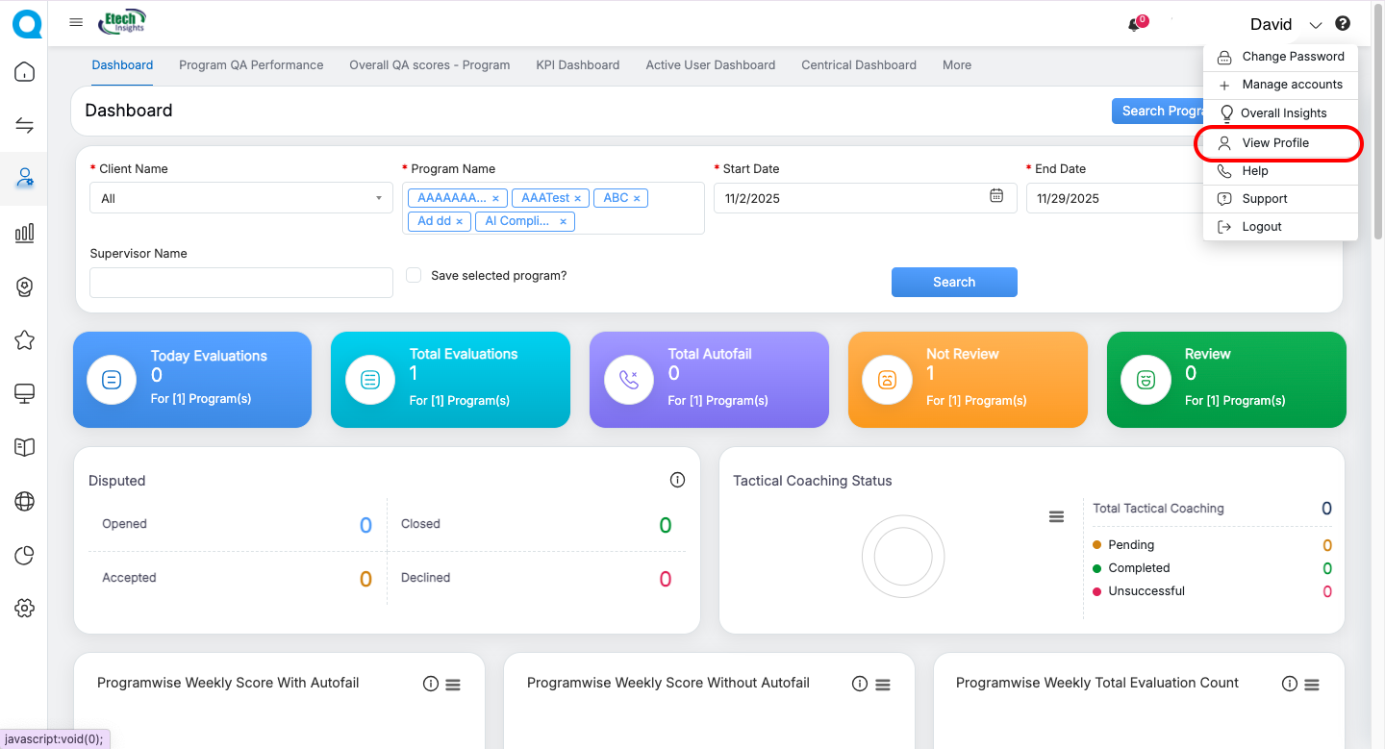Click the globe icon in sidebar
The width and height of the screenshot is (1385, 749).
[25, 501]
